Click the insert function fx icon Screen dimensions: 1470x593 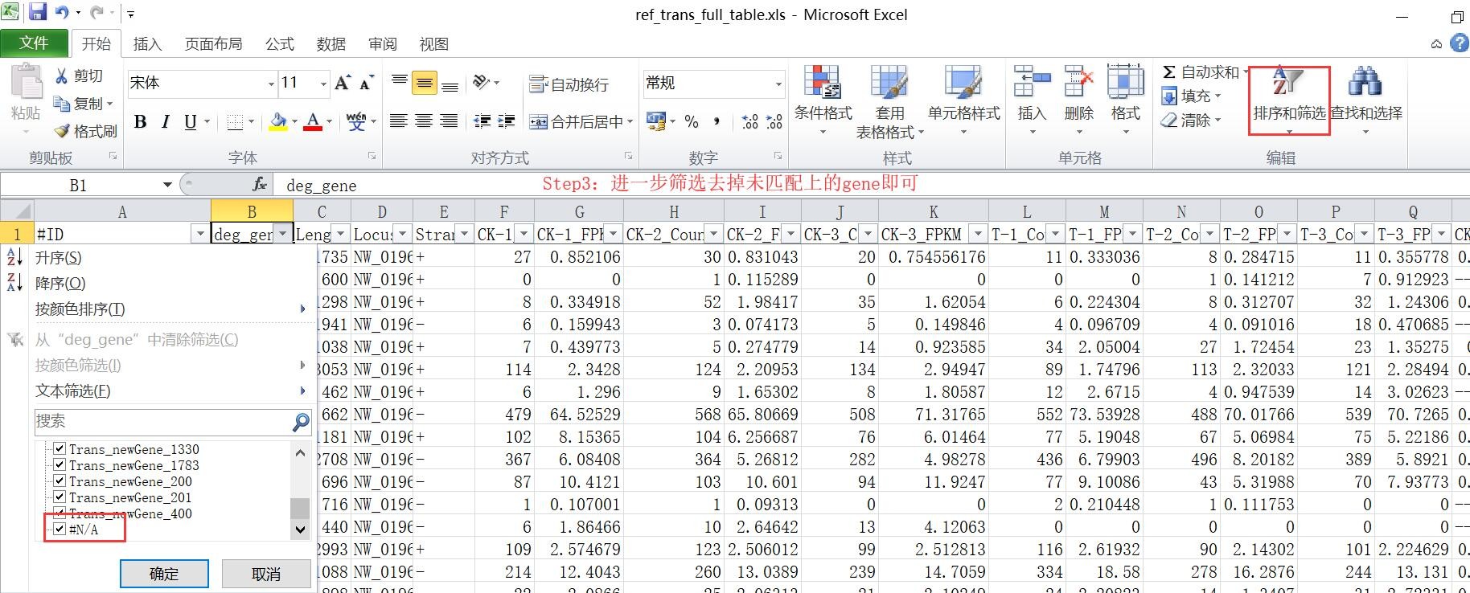tap(259, 185)
